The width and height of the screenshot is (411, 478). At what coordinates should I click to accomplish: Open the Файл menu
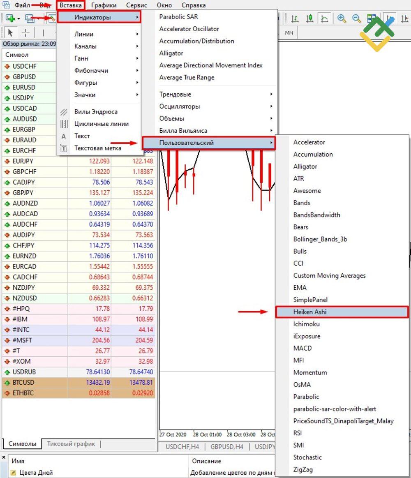(x=22, y=5)
